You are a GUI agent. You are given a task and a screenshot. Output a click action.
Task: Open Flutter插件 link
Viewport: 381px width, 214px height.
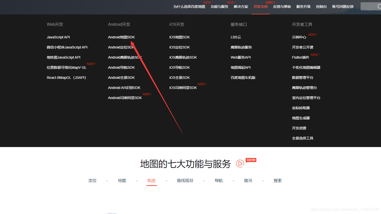pyautogui.click(x=301, y=57)
